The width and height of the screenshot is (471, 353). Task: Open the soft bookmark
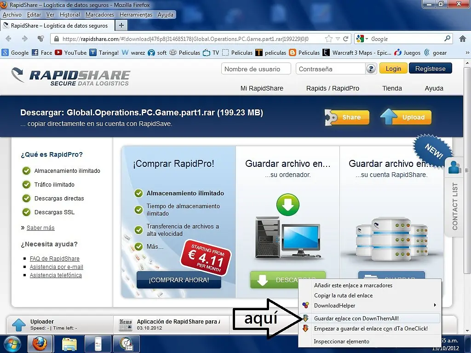157,53
